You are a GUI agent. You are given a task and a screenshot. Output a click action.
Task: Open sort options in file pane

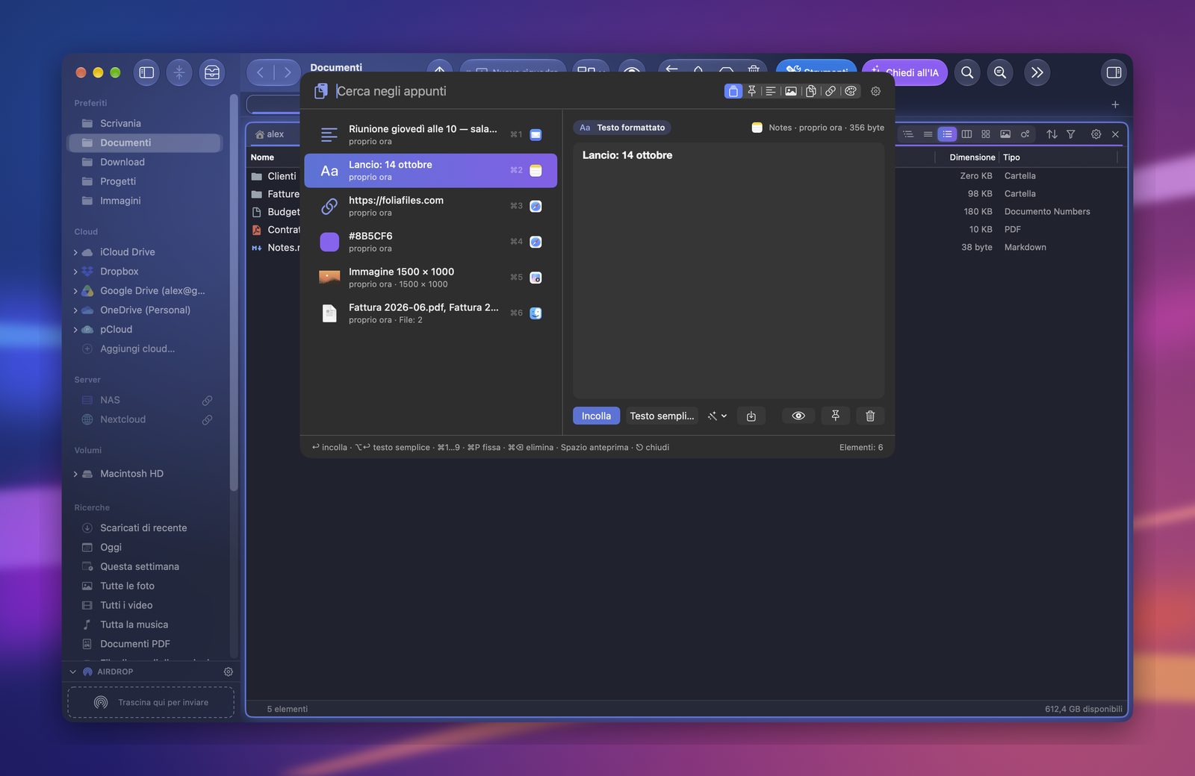[x=1052, y=134]
